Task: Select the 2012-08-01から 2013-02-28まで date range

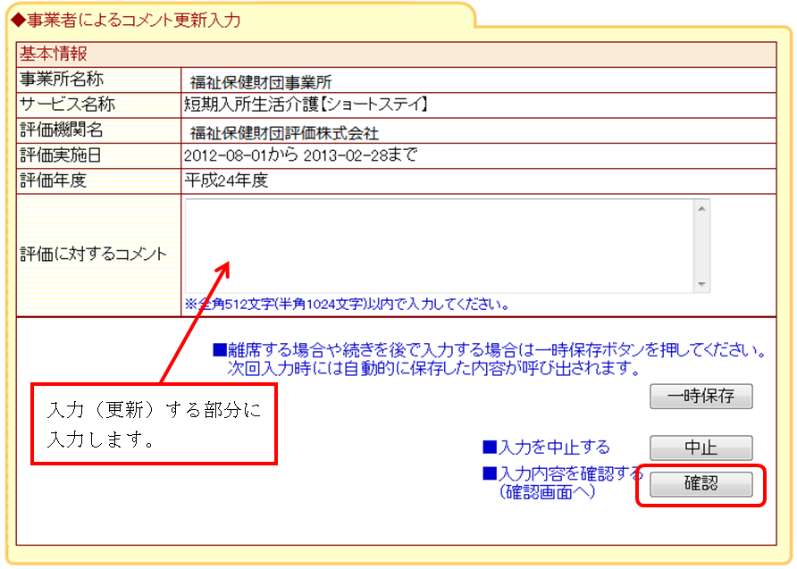Action: click(x=300, y=155)
